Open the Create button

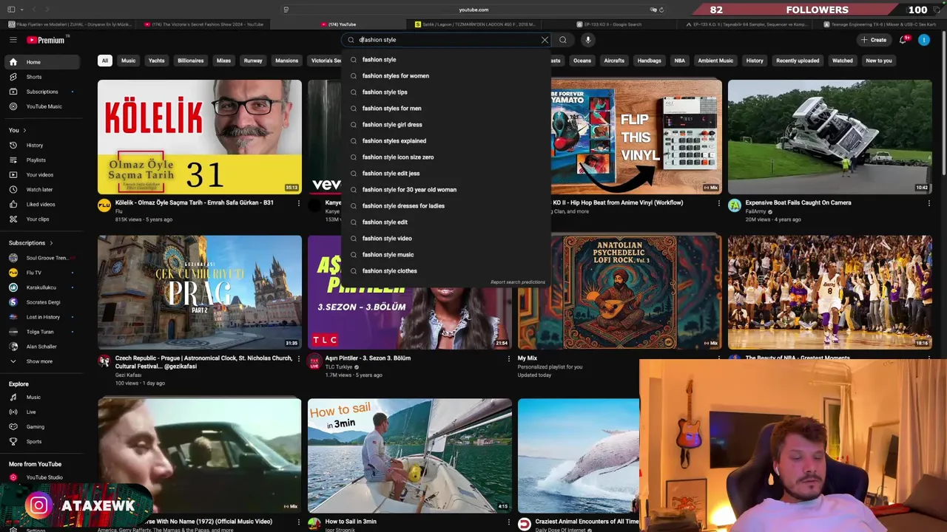point(874,40)
